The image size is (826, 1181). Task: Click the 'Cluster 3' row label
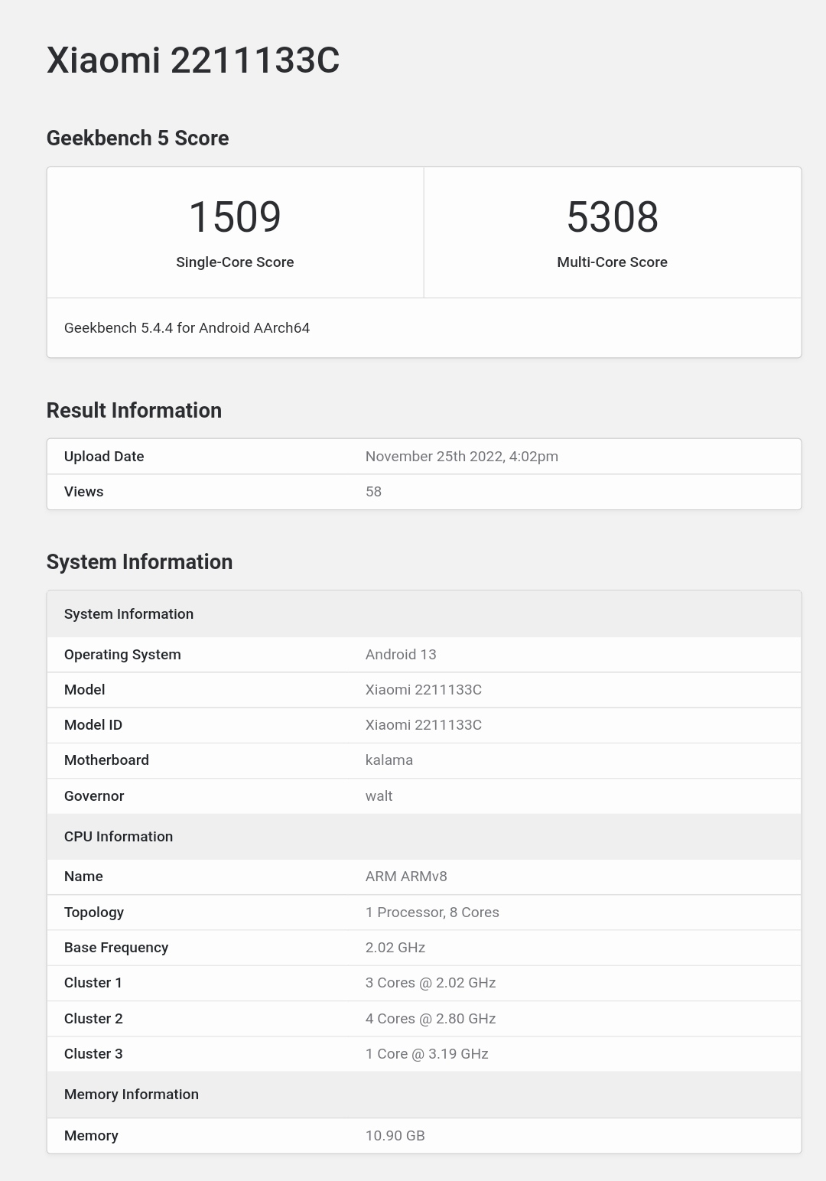(x=93, y=1054)
